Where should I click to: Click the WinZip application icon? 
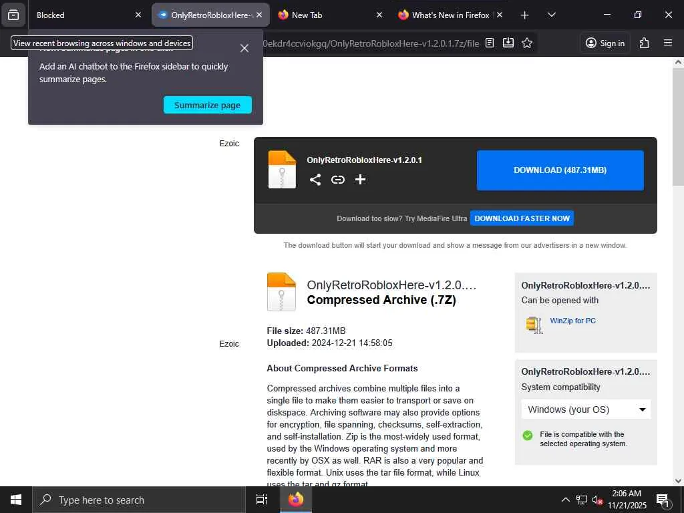point(534,325)
